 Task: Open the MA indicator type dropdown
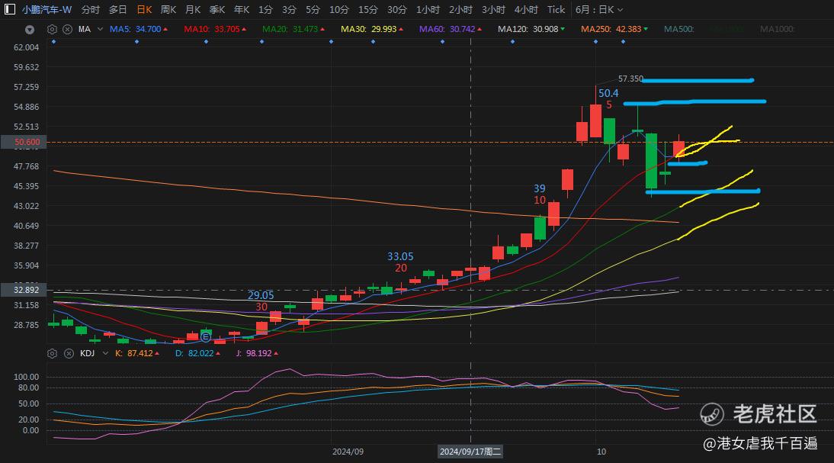coord(100,29)
